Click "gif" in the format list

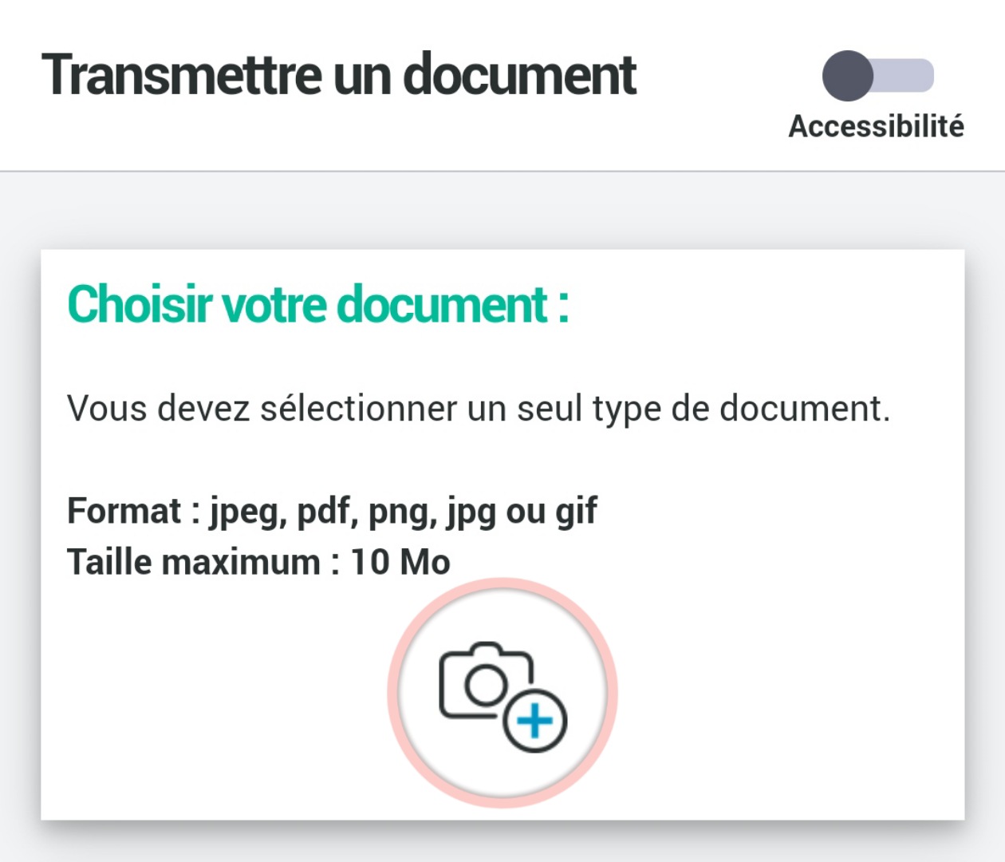(x=576, y=512)
